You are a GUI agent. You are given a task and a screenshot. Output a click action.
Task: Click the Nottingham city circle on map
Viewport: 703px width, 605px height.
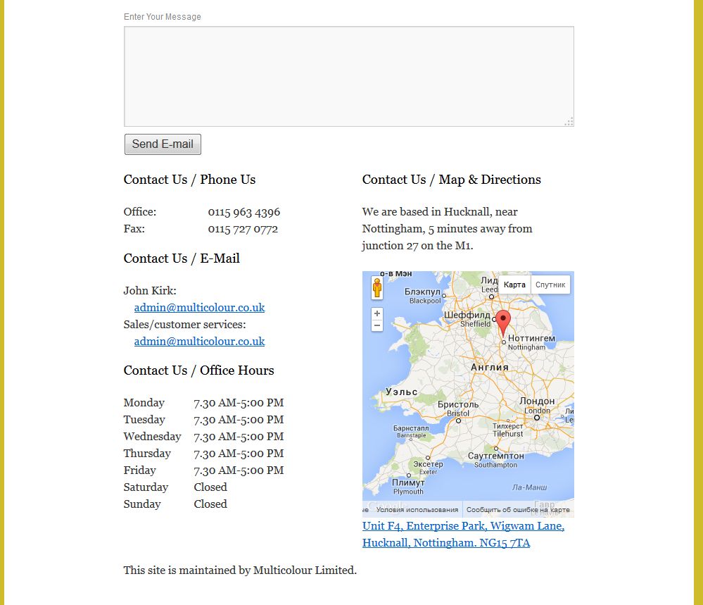[x=503, y=342]
